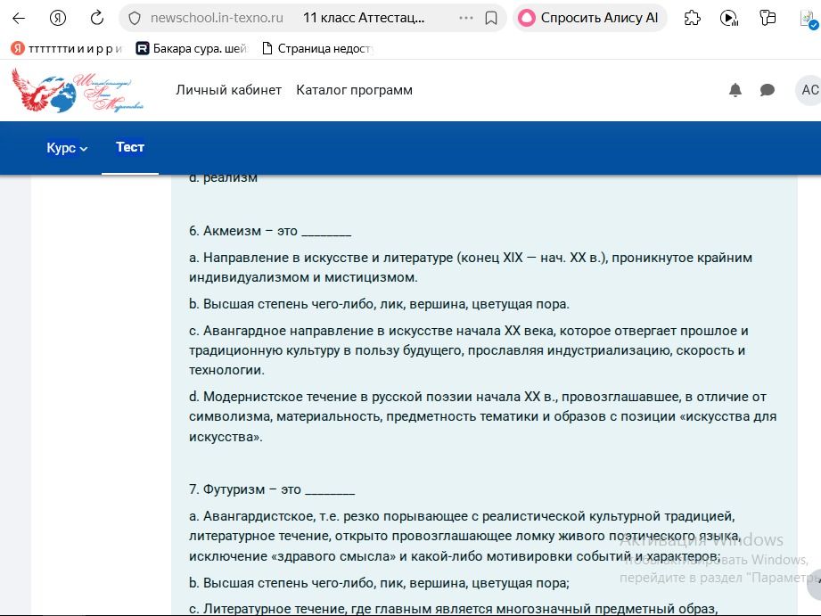Click the question text 6. Акмеизм – это
Viewport: 821px width, 616px height.
(x=270, y=231)
